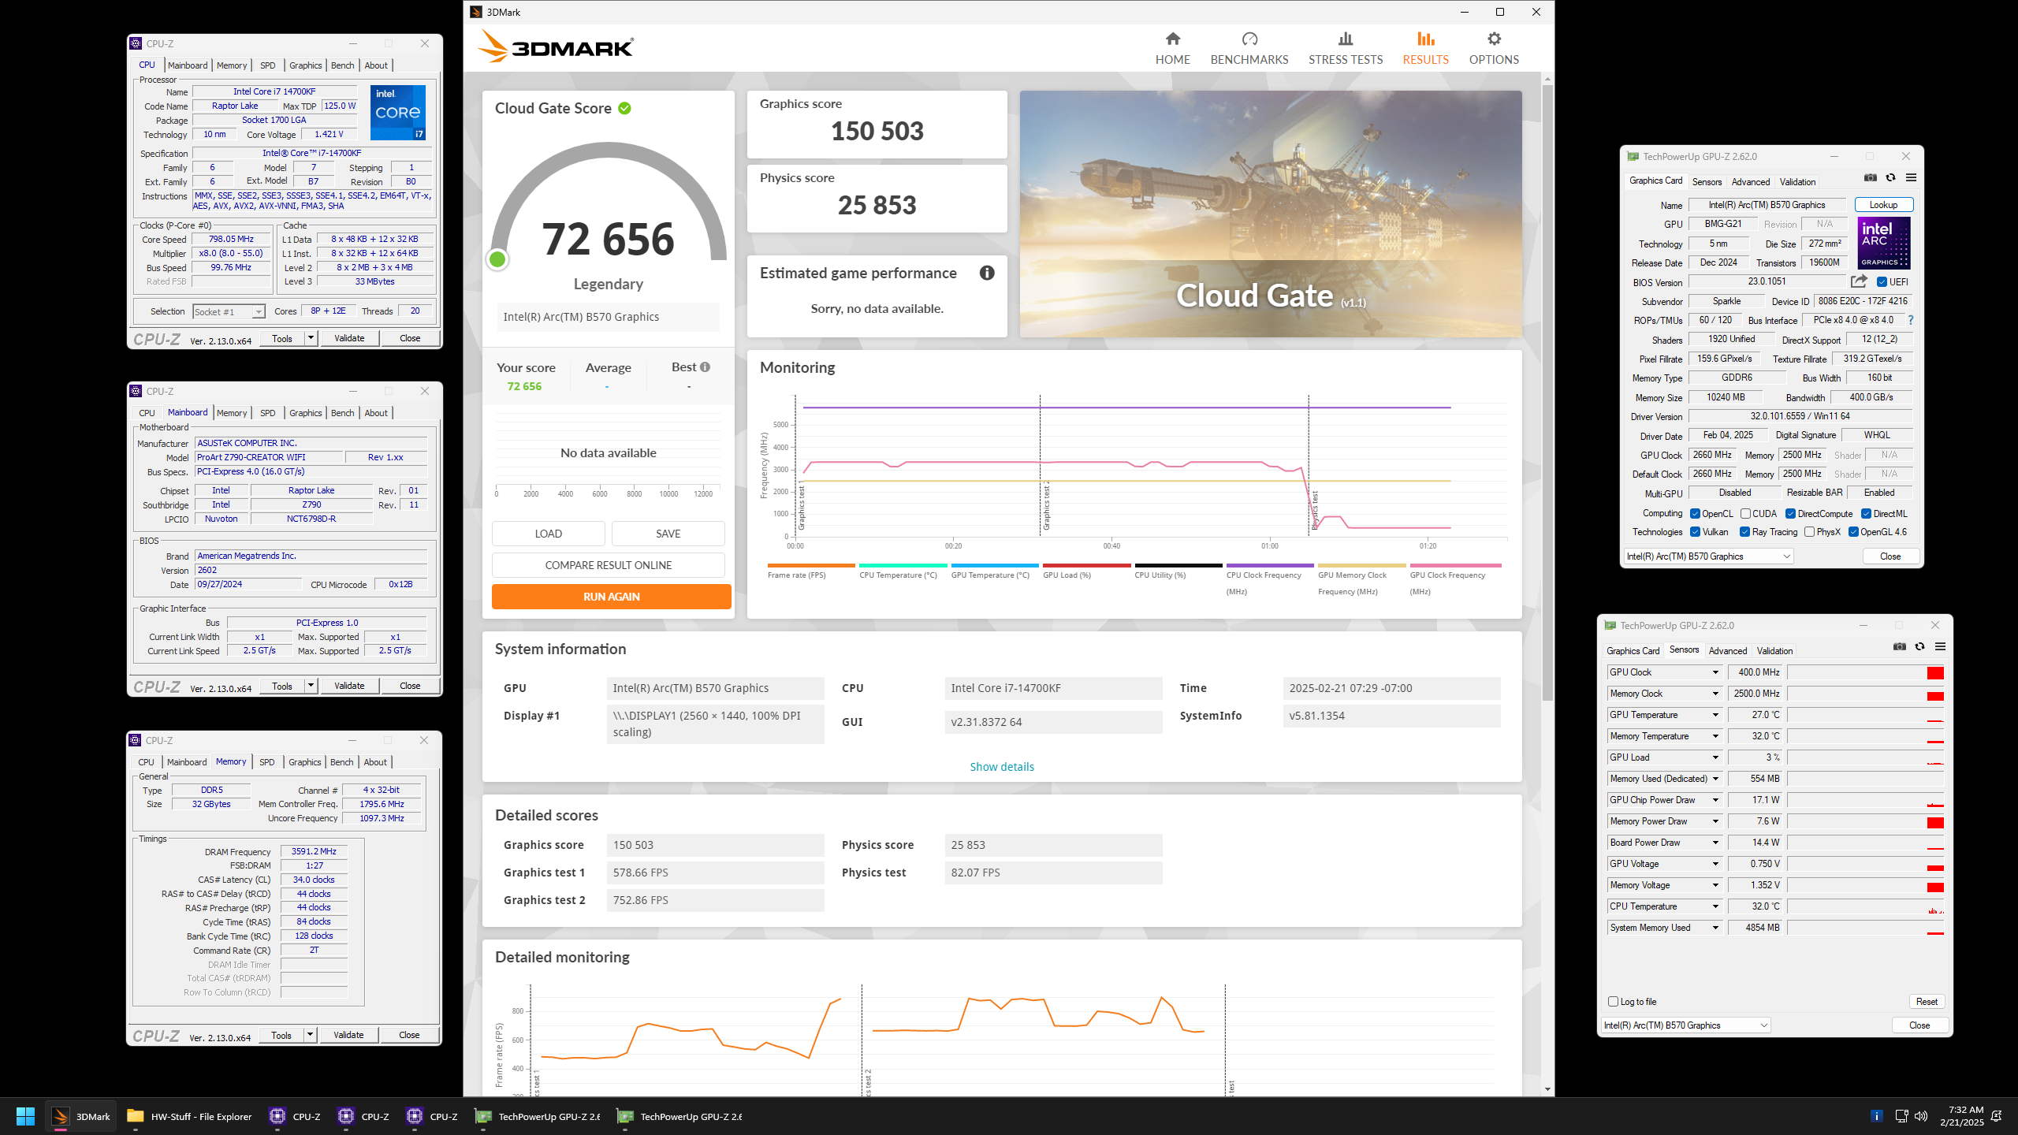Click the Best score info icon

click(705, 367)
